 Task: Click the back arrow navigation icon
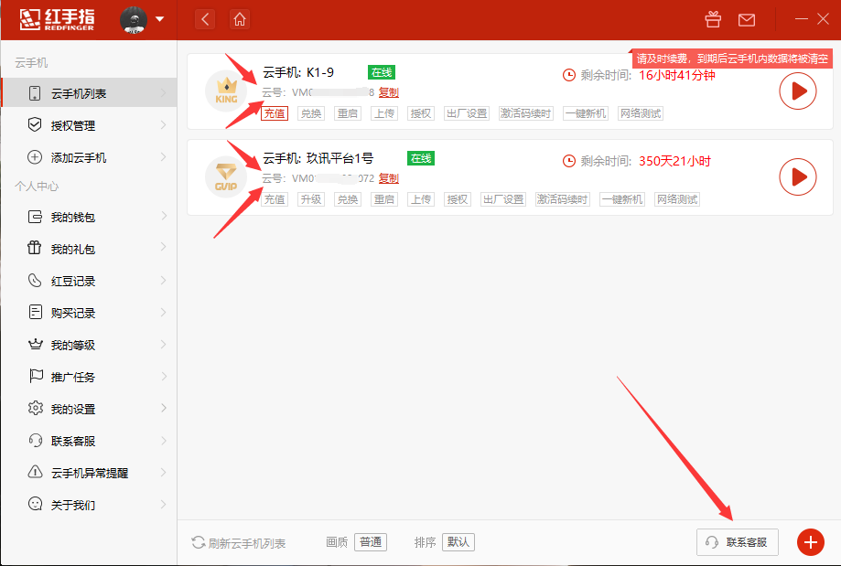pyautogui.click(x=205, y=19)
